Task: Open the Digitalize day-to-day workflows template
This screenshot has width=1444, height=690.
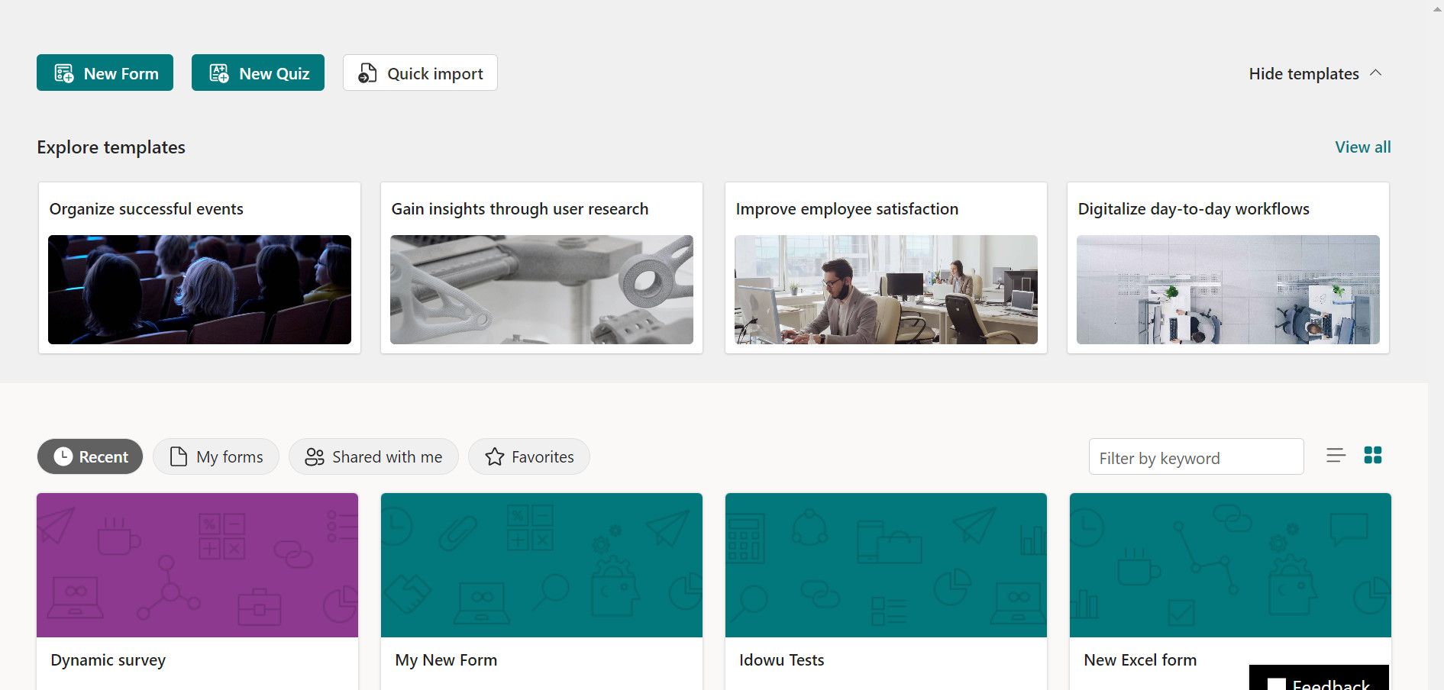Action: pos(1227,267)
